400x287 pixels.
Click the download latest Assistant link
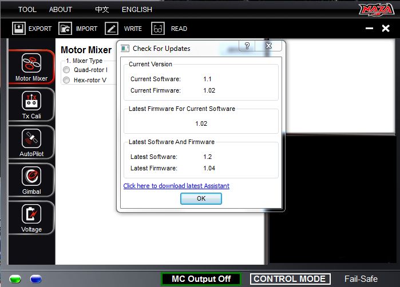[x=176, y=186]
